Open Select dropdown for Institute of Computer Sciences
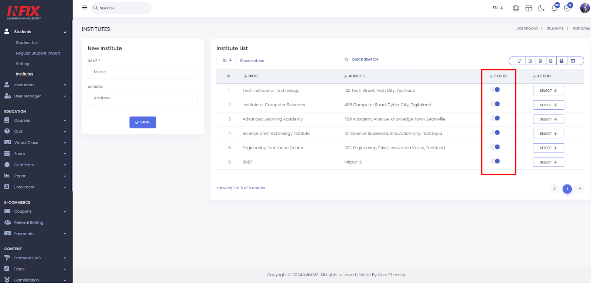The height and width of the screenshot is (283, 591). point(548,105)
